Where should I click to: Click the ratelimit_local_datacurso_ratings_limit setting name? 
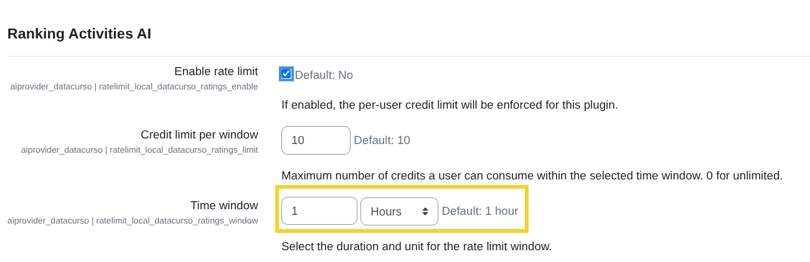pyautogui.click(x=184, y=150)
